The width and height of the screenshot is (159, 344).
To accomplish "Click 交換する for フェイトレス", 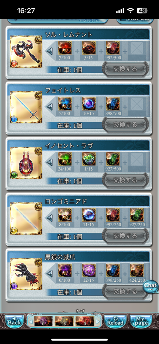I will (x=125, y=125).
